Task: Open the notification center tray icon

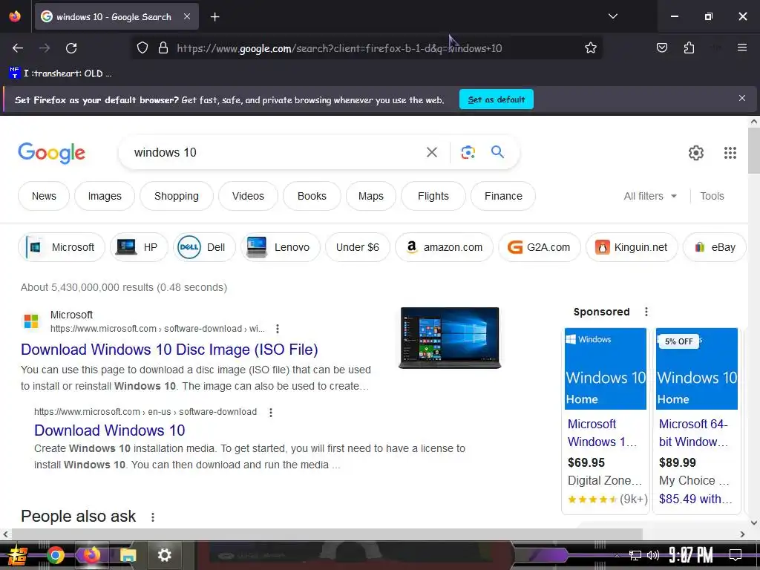Action: point(736,555)
